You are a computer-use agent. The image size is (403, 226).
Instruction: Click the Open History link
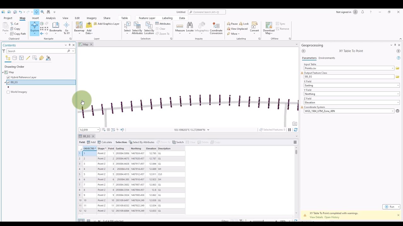click(332, 217)
